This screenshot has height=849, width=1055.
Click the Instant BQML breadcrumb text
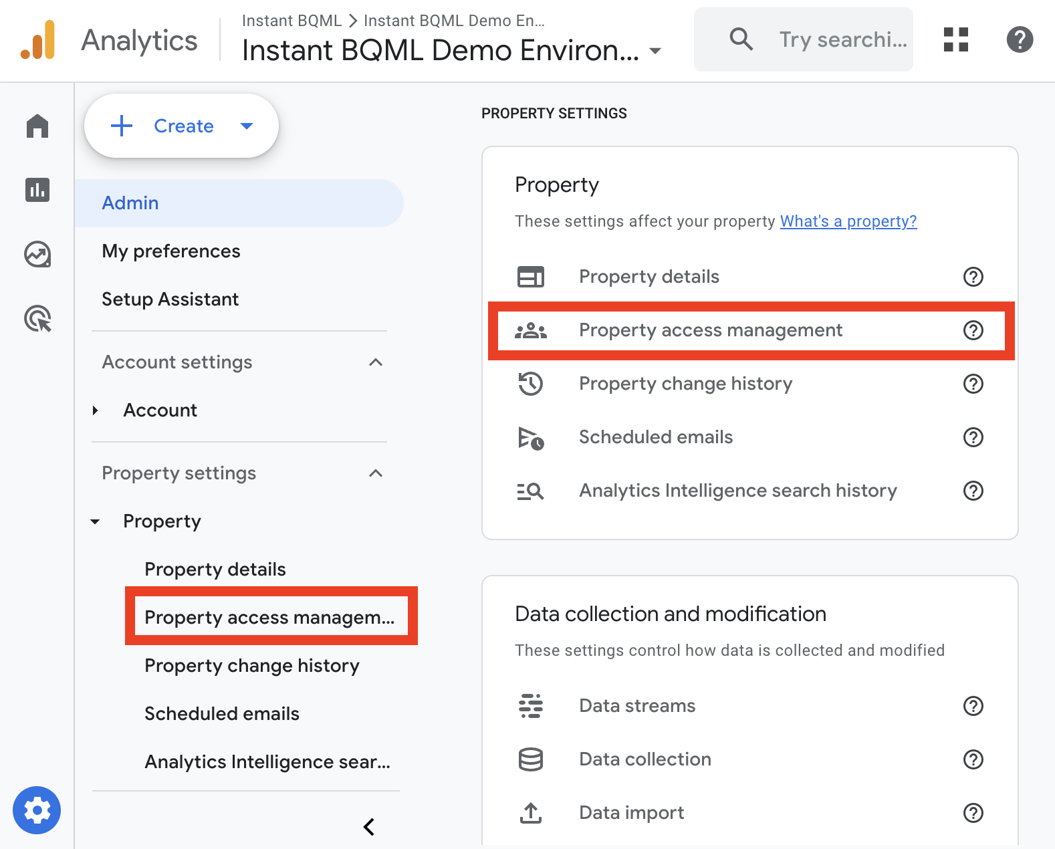[291, 21]
